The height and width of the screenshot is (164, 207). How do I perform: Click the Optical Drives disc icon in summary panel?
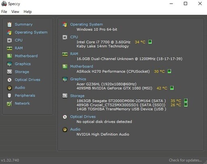65,117
